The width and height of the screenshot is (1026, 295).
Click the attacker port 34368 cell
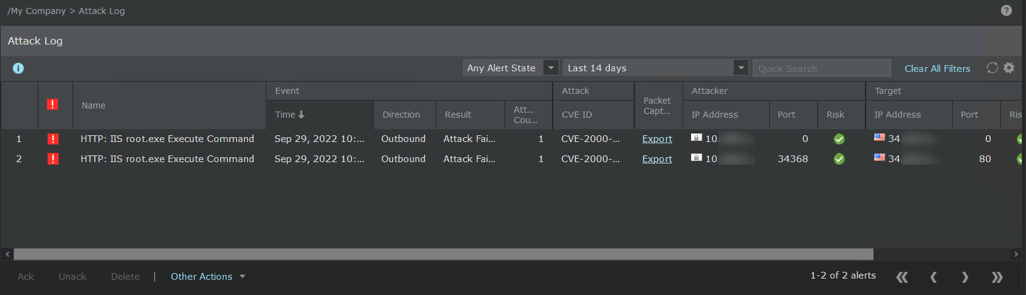[793, 159]
